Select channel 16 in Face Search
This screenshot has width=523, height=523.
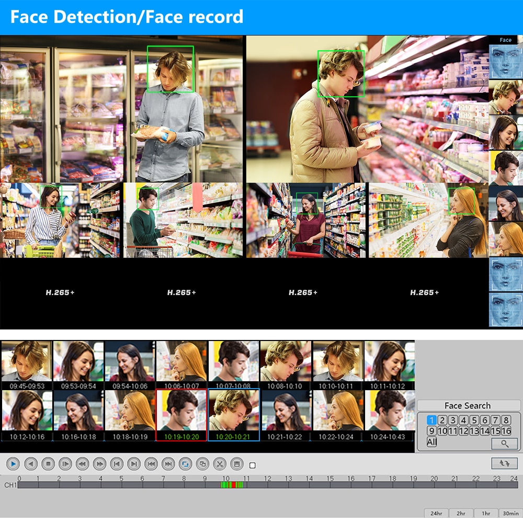tap(506, 430)
